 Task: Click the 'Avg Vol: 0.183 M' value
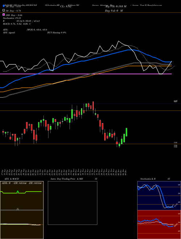coord(116,7)
